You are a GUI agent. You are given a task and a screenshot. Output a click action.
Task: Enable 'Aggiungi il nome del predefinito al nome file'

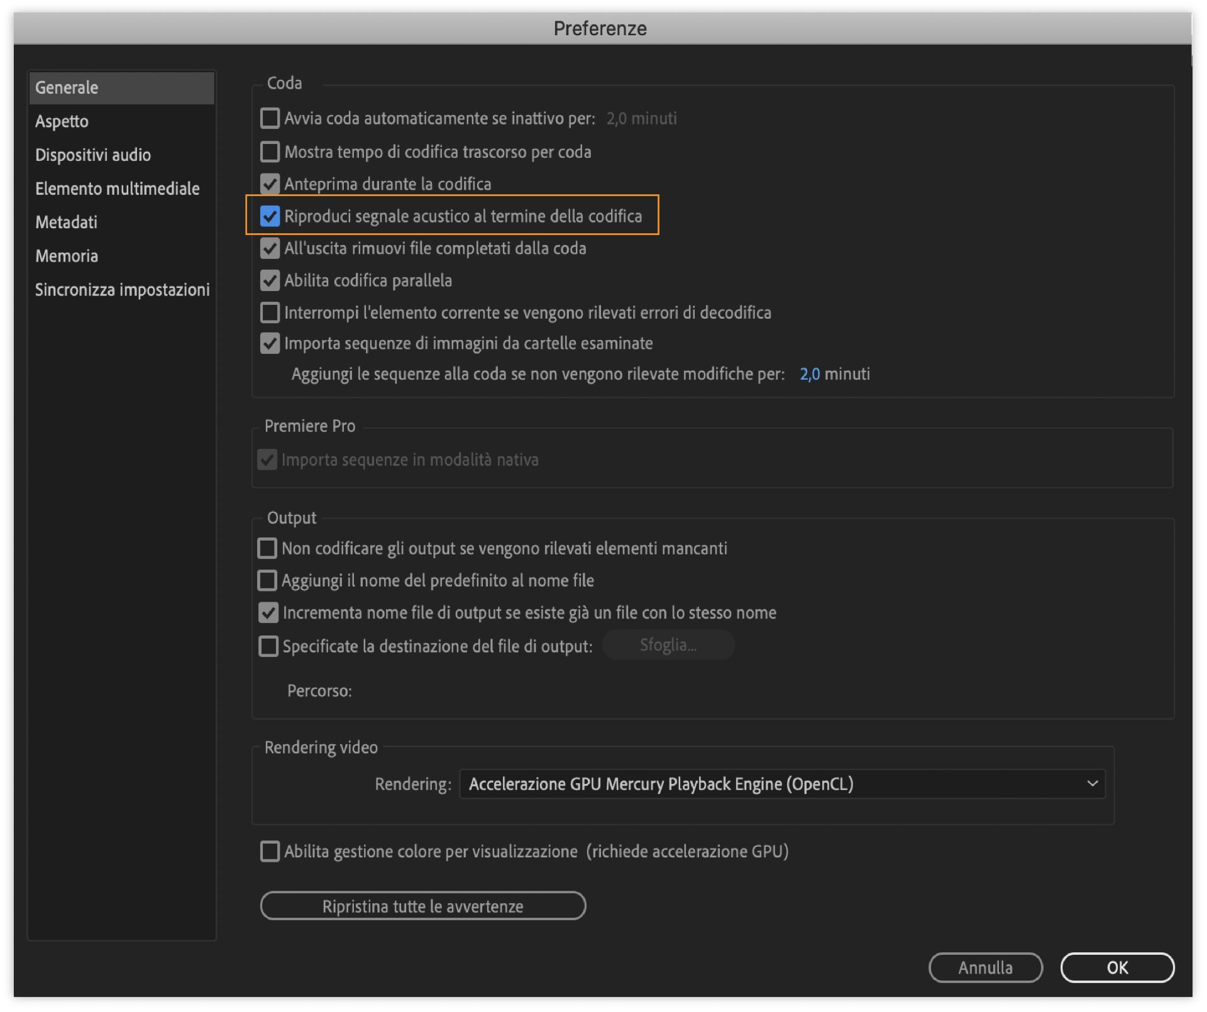pos(267,580)
